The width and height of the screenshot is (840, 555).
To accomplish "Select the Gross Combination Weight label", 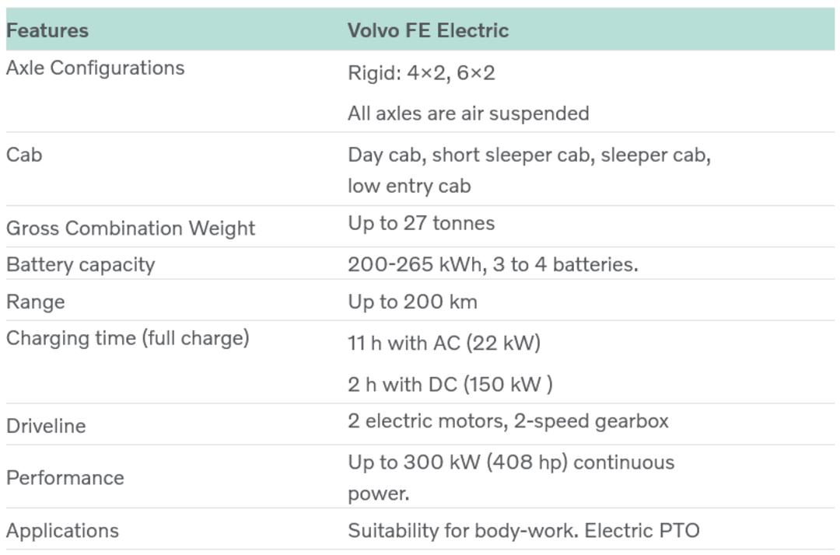I will (x=131, y=228).
